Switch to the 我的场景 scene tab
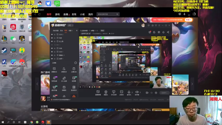 coord(56,31)
